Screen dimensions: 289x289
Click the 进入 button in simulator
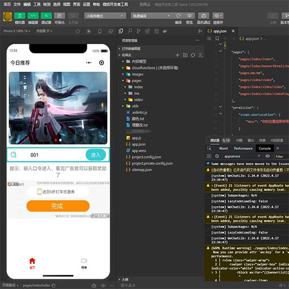point(96,155)
